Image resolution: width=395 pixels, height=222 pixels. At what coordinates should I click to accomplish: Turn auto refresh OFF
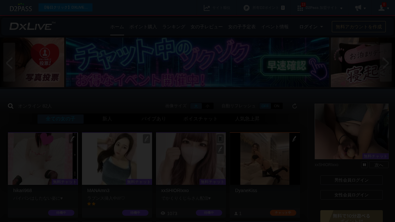point(265,106)
